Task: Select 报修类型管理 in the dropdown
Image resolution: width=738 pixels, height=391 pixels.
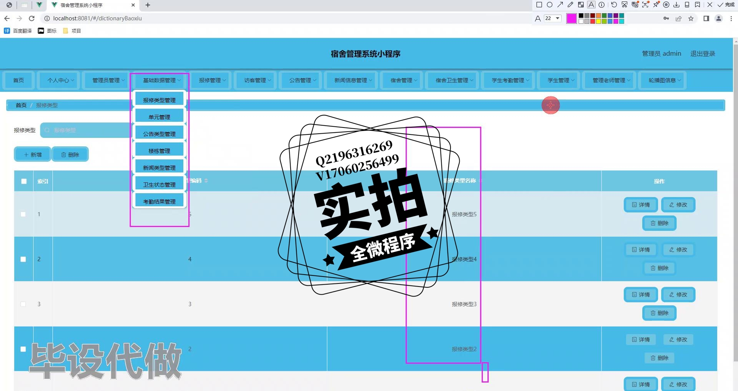Action: [x=160, y=100]
